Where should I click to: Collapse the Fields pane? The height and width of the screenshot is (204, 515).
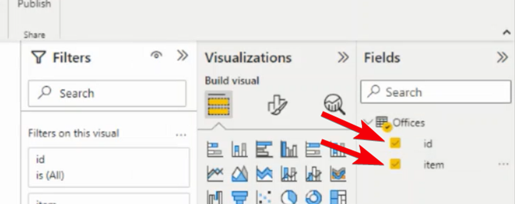click(502, 57)
